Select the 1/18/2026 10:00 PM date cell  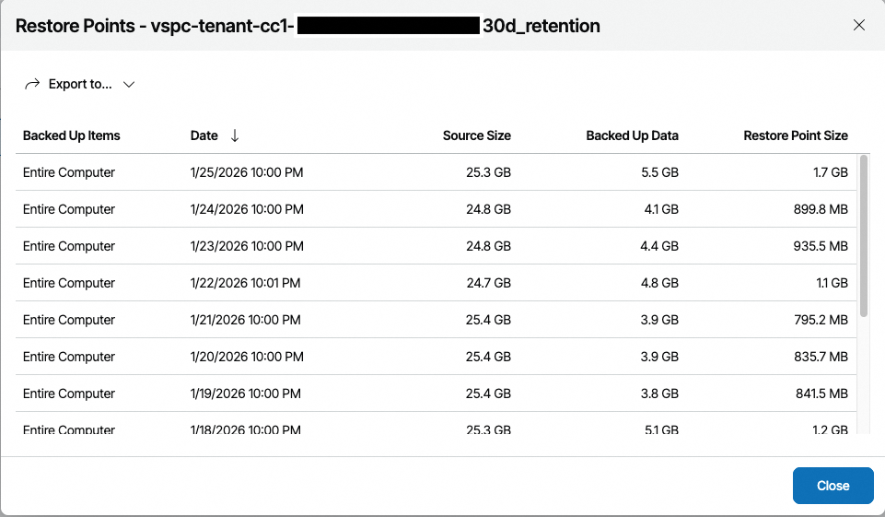tap(246, 429)
